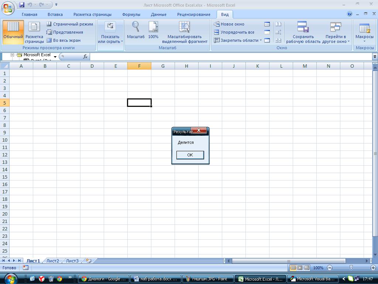Arrange windows with Упорядочить все

pos(234,32)
